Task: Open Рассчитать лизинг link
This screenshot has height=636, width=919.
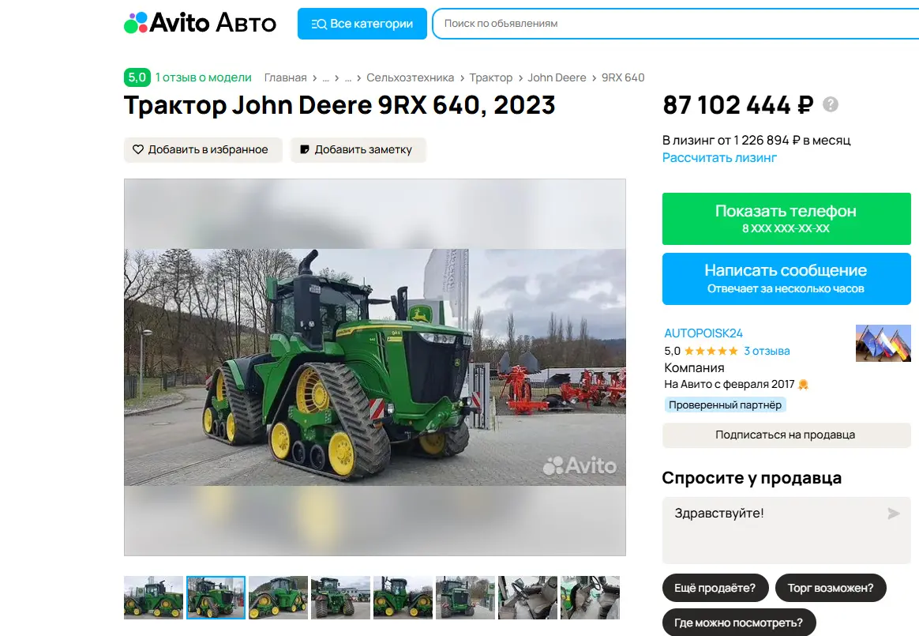Action: click(719, 158)
